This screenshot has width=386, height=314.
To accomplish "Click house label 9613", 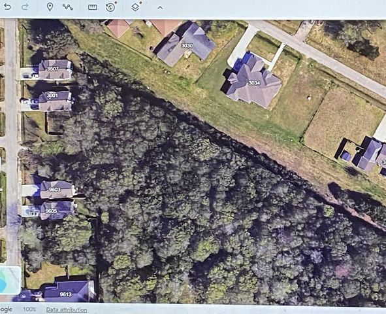I will point(66,294).
